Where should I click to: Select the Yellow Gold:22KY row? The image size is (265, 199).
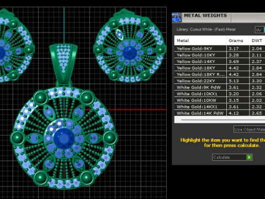pos(220,81)
